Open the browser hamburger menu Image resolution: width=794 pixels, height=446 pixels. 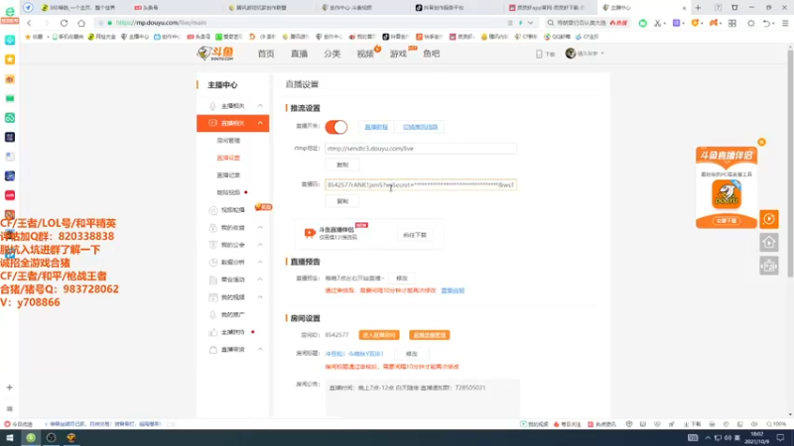click(x=785, y=23)
